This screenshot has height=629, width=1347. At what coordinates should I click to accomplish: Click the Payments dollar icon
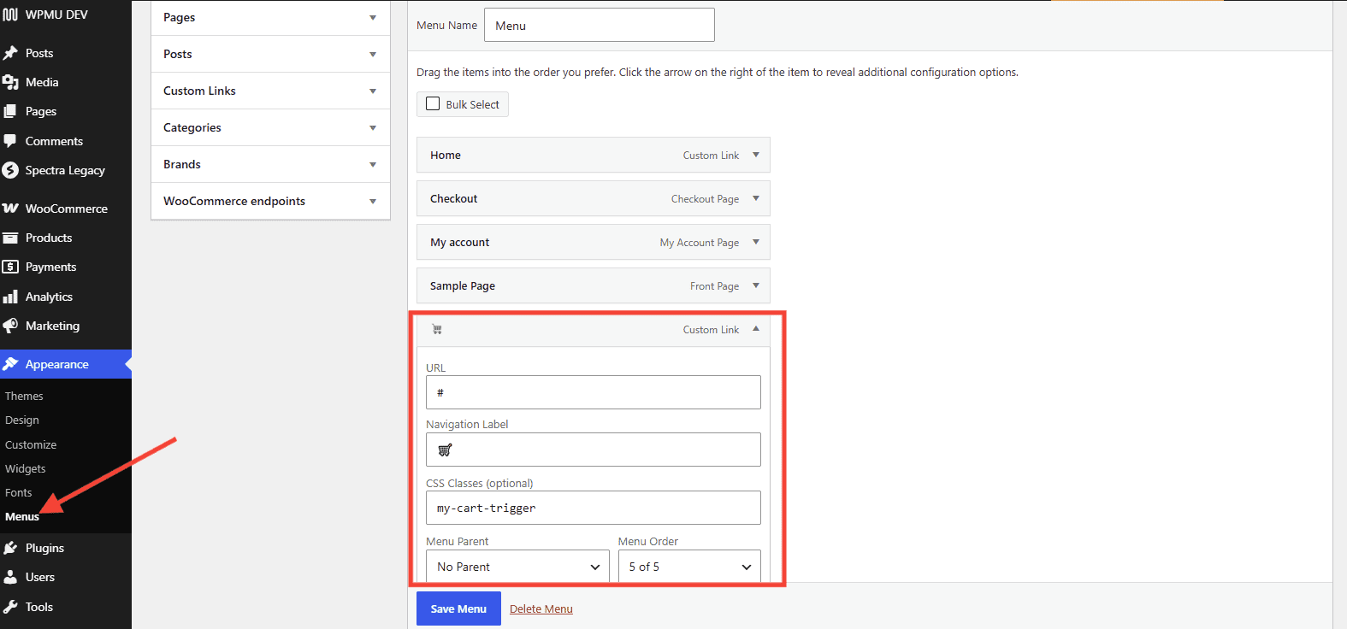point(10,267)
